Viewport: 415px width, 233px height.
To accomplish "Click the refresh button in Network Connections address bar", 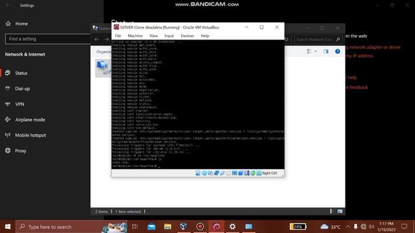I will [x=287, y=39].
